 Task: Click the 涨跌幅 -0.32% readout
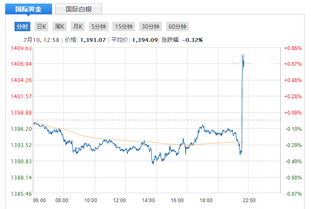click(182, 40)
